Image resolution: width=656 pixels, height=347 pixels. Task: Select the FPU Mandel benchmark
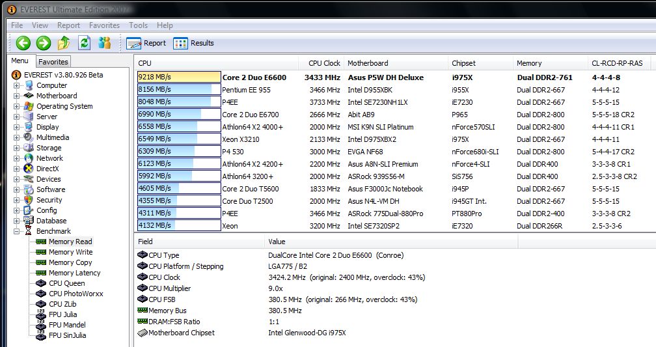point(67,325)
